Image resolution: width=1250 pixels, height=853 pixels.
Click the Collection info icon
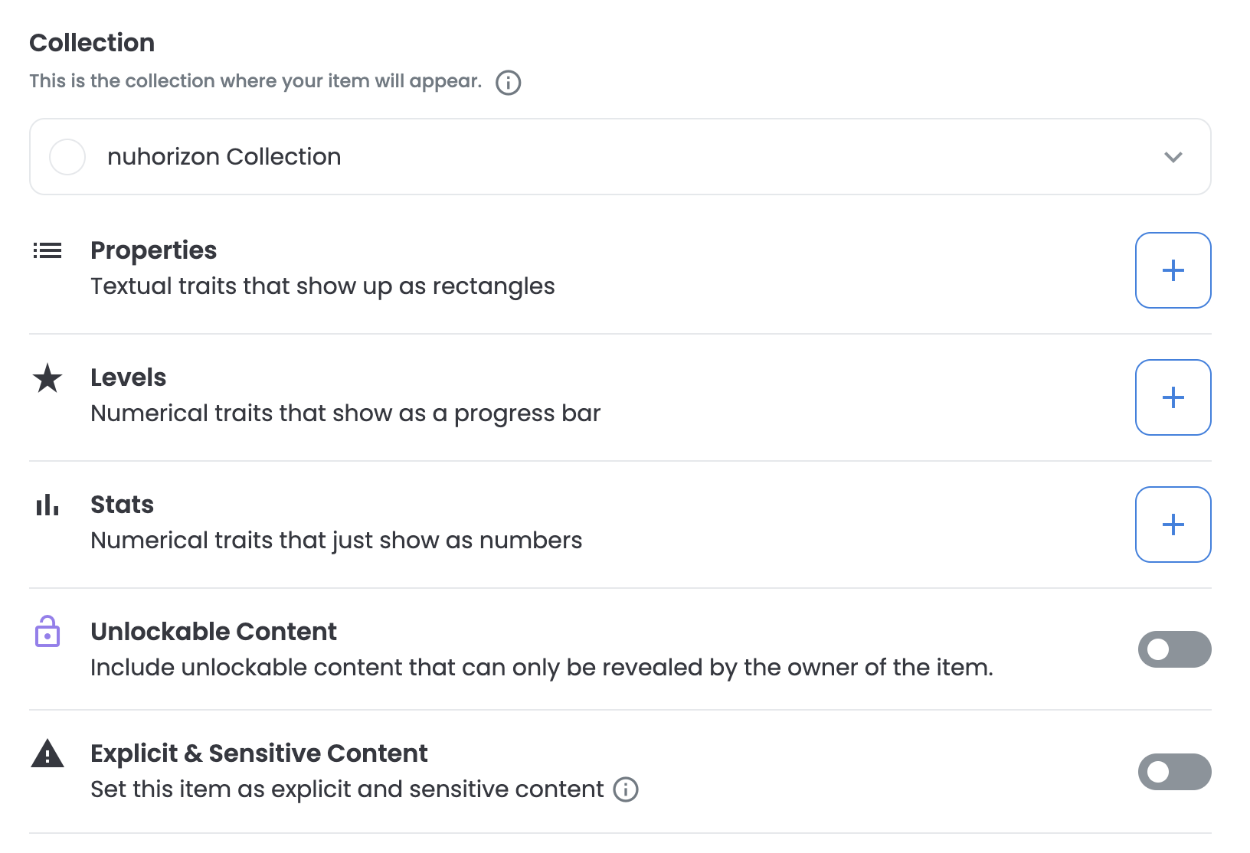click(x=508, y=82)
